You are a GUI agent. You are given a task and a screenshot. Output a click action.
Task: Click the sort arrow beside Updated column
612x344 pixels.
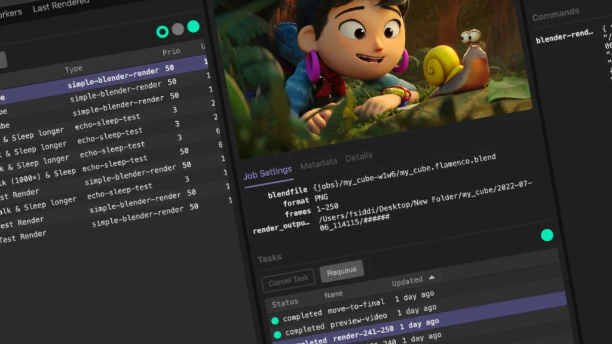coord(432,278)
